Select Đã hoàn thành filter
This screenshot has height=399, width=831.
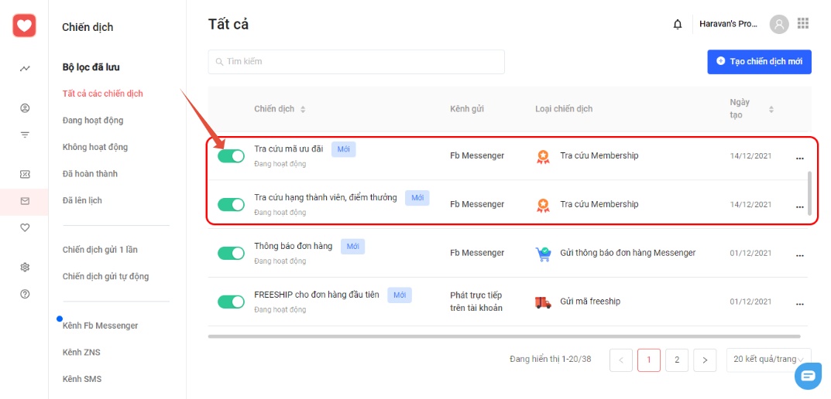[90, 173]
